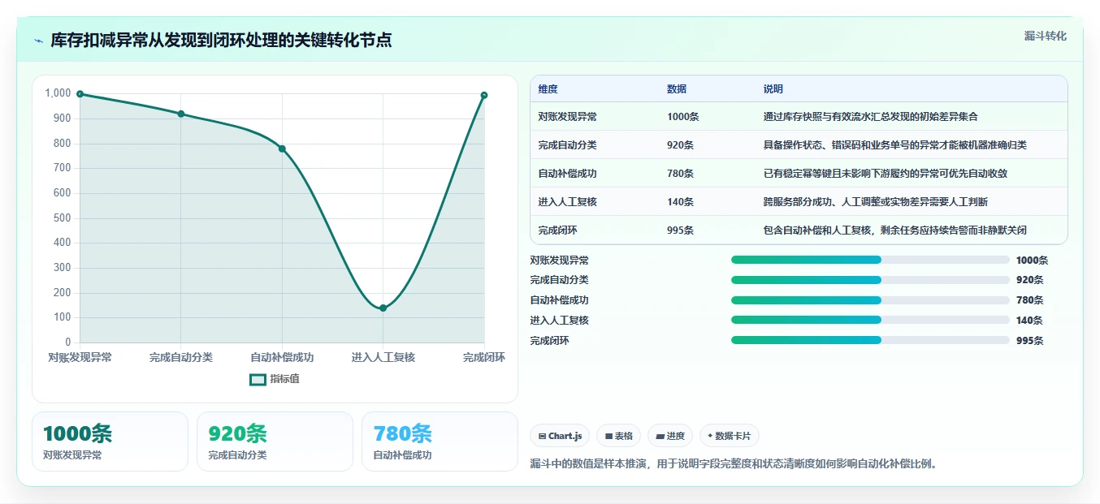
Task: Click description starting 已有稳定幂等键
Action: (x=886, y=174)
